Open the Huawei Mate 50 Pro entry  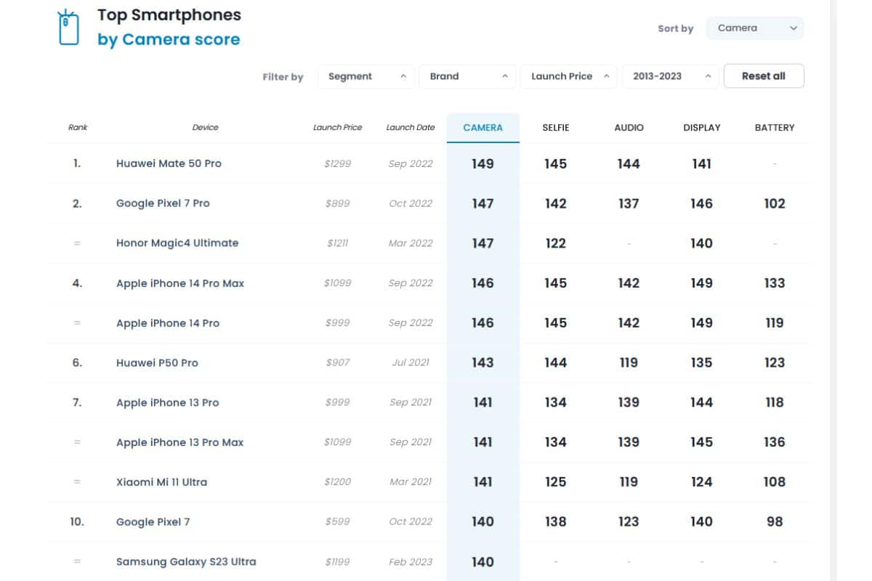point(169,163)
